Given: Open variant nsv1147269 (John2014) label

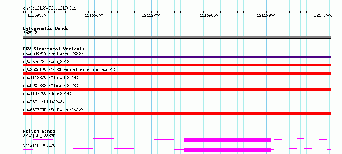Looking at the screenshot, I should point(47,94).
